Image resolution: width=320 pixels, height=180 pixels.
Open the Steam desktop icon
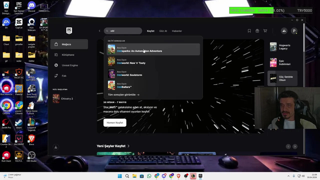tap(19, 123)
